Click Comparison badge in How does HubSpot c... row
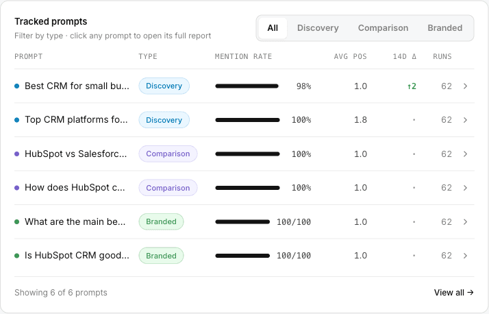 (x=168, y=188)
